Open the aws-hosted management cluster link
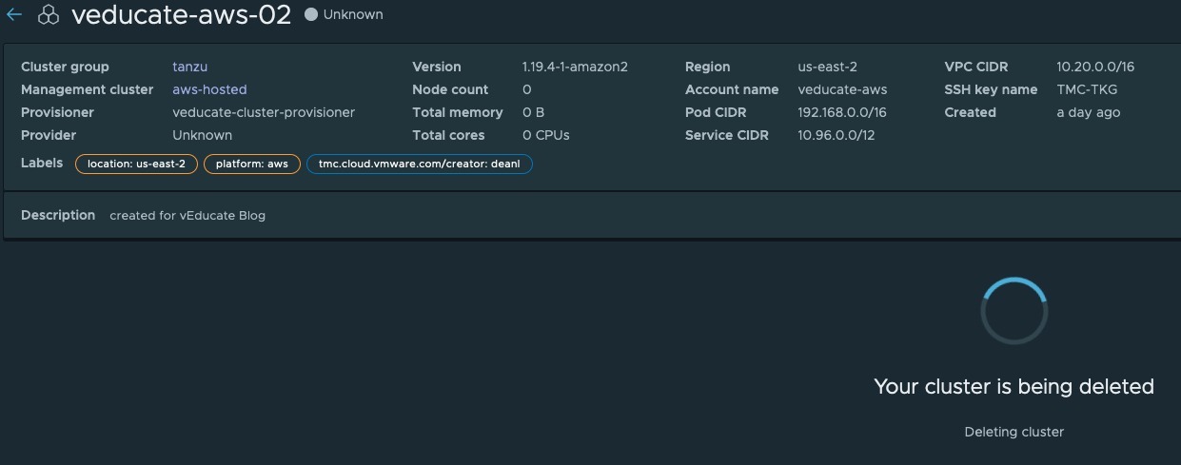 click(209, 89)
